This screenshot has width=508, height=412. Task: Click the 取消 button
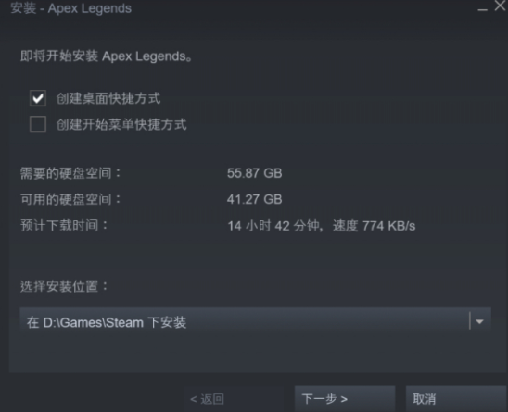(456, 399)
